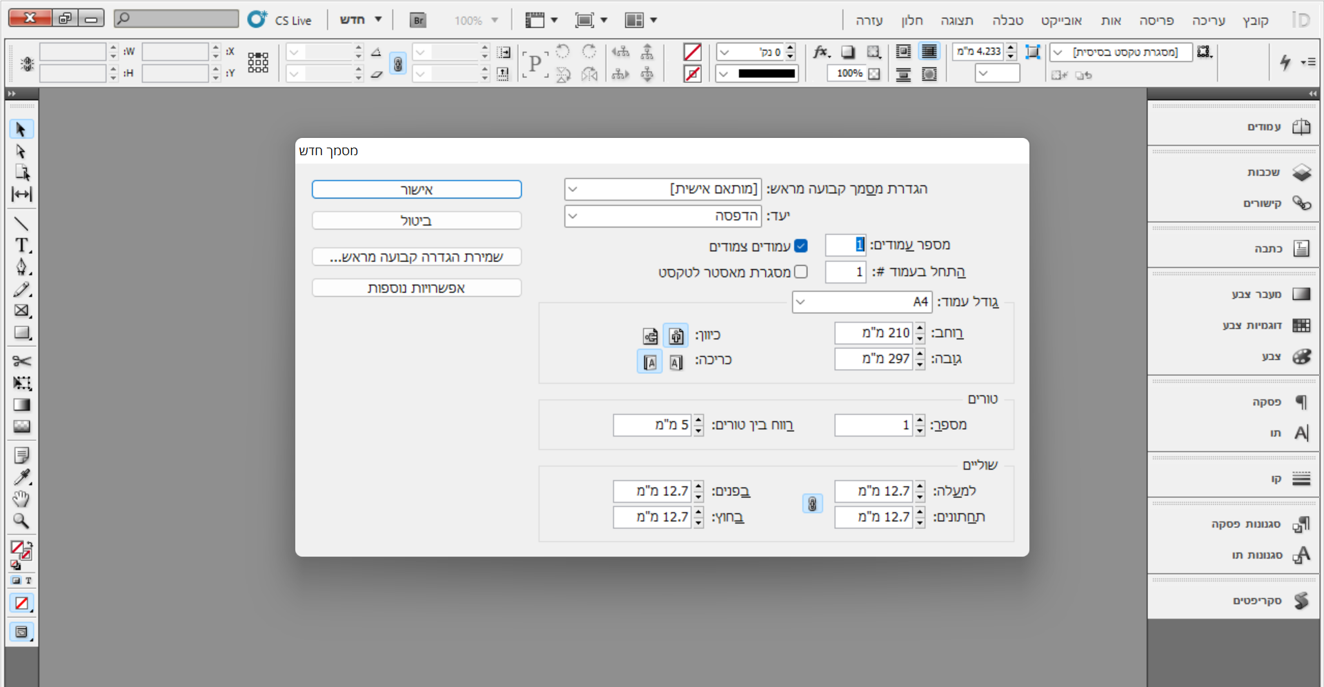Select the Note tool
This screenshot has width=1324, height=687.
pos(21,455)
